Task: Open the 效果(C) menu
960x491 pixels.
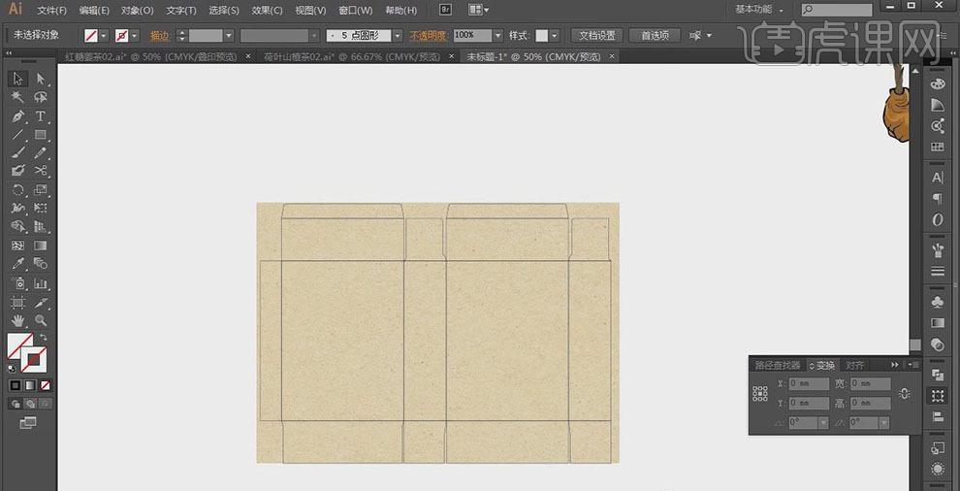Action: [x=268, y=11]
